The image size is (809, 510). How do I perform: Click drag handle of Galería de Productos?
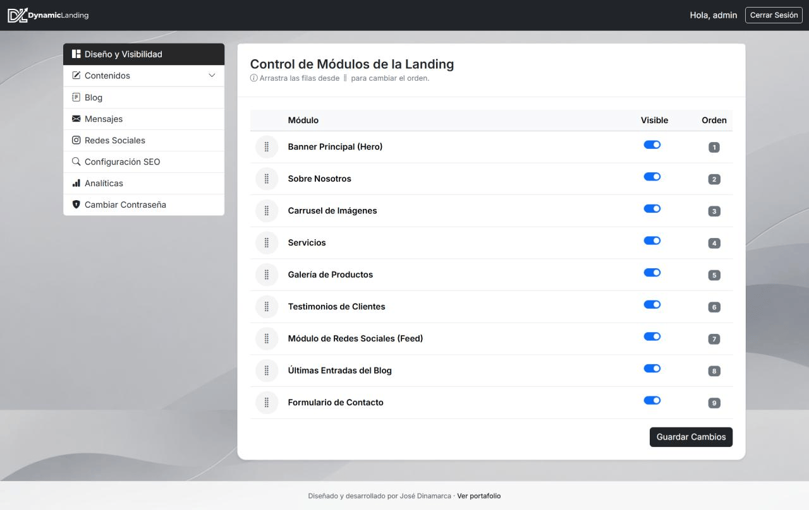[267, 275]
